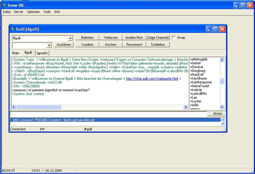Open the Server menu
The image size is (255, 174).
click(18, 12)
